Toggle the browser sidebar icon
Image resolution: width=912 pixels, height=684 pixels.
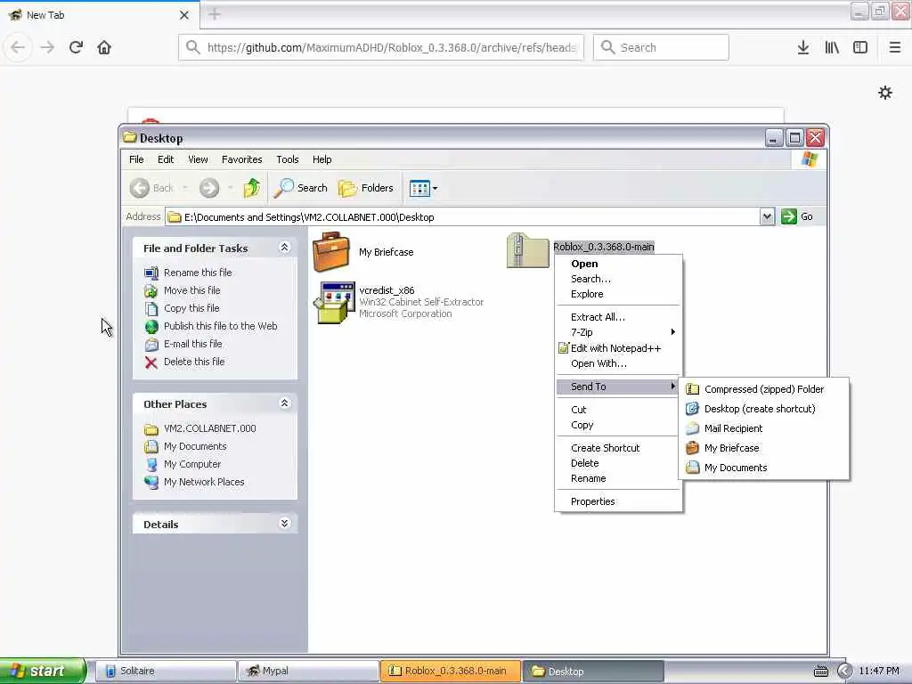click(860, 47)
